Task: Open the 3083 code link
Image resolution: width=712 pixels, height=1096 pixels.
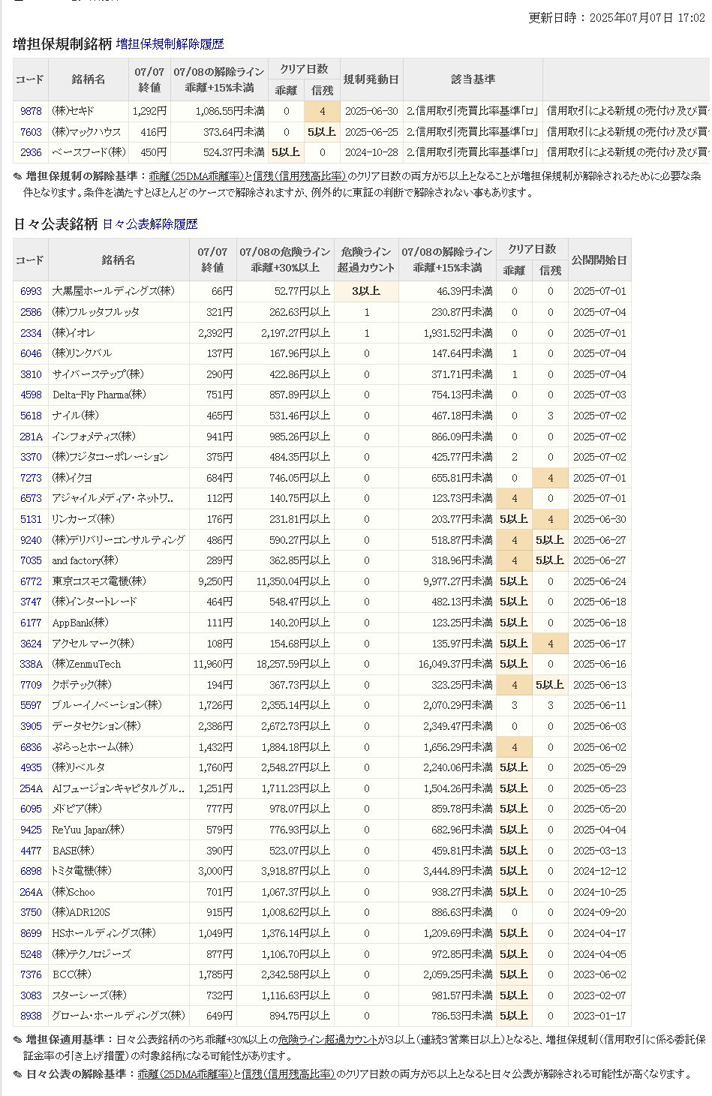Action: 31,995
